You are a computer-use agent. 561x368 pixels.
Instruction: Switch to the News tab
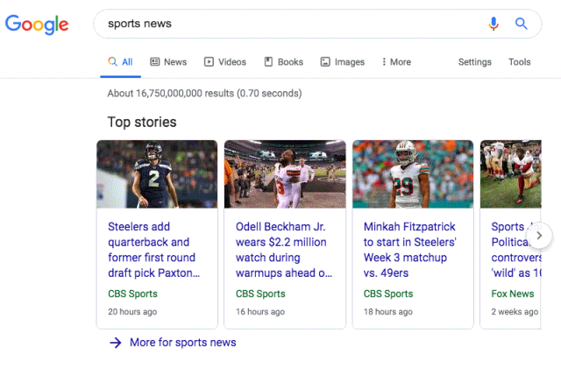[x=168, y=62]
